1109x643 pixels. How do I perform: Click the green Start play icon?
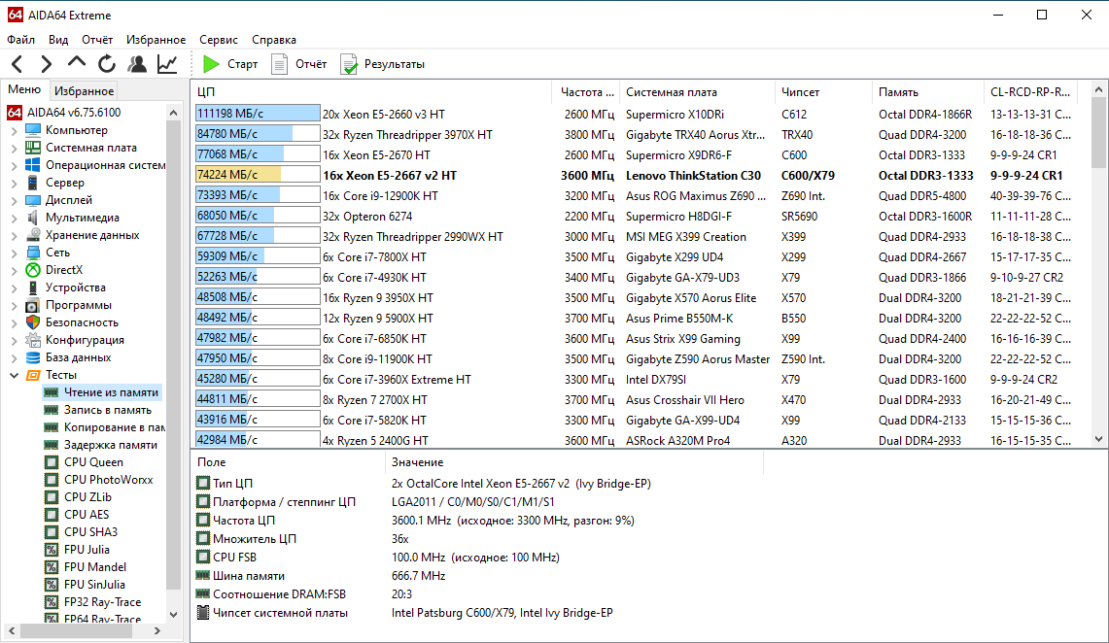tap(211, 64)
